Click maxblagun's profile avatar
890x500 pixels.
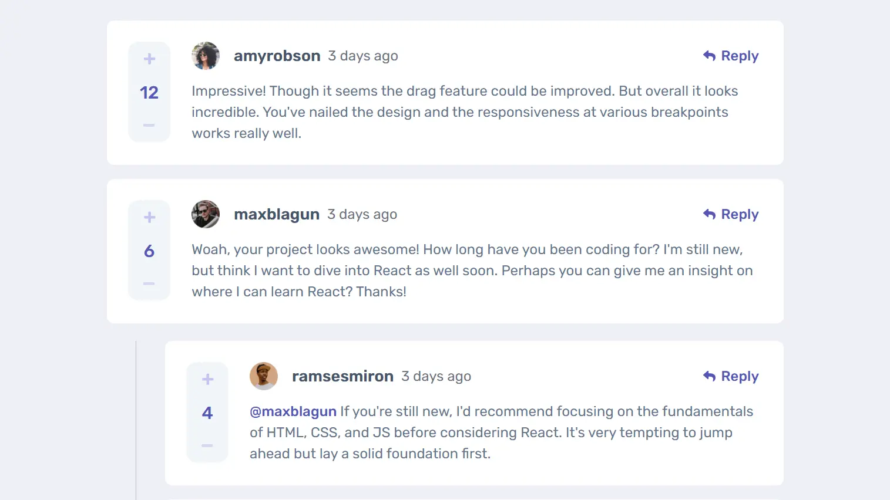tap(205, 214)
